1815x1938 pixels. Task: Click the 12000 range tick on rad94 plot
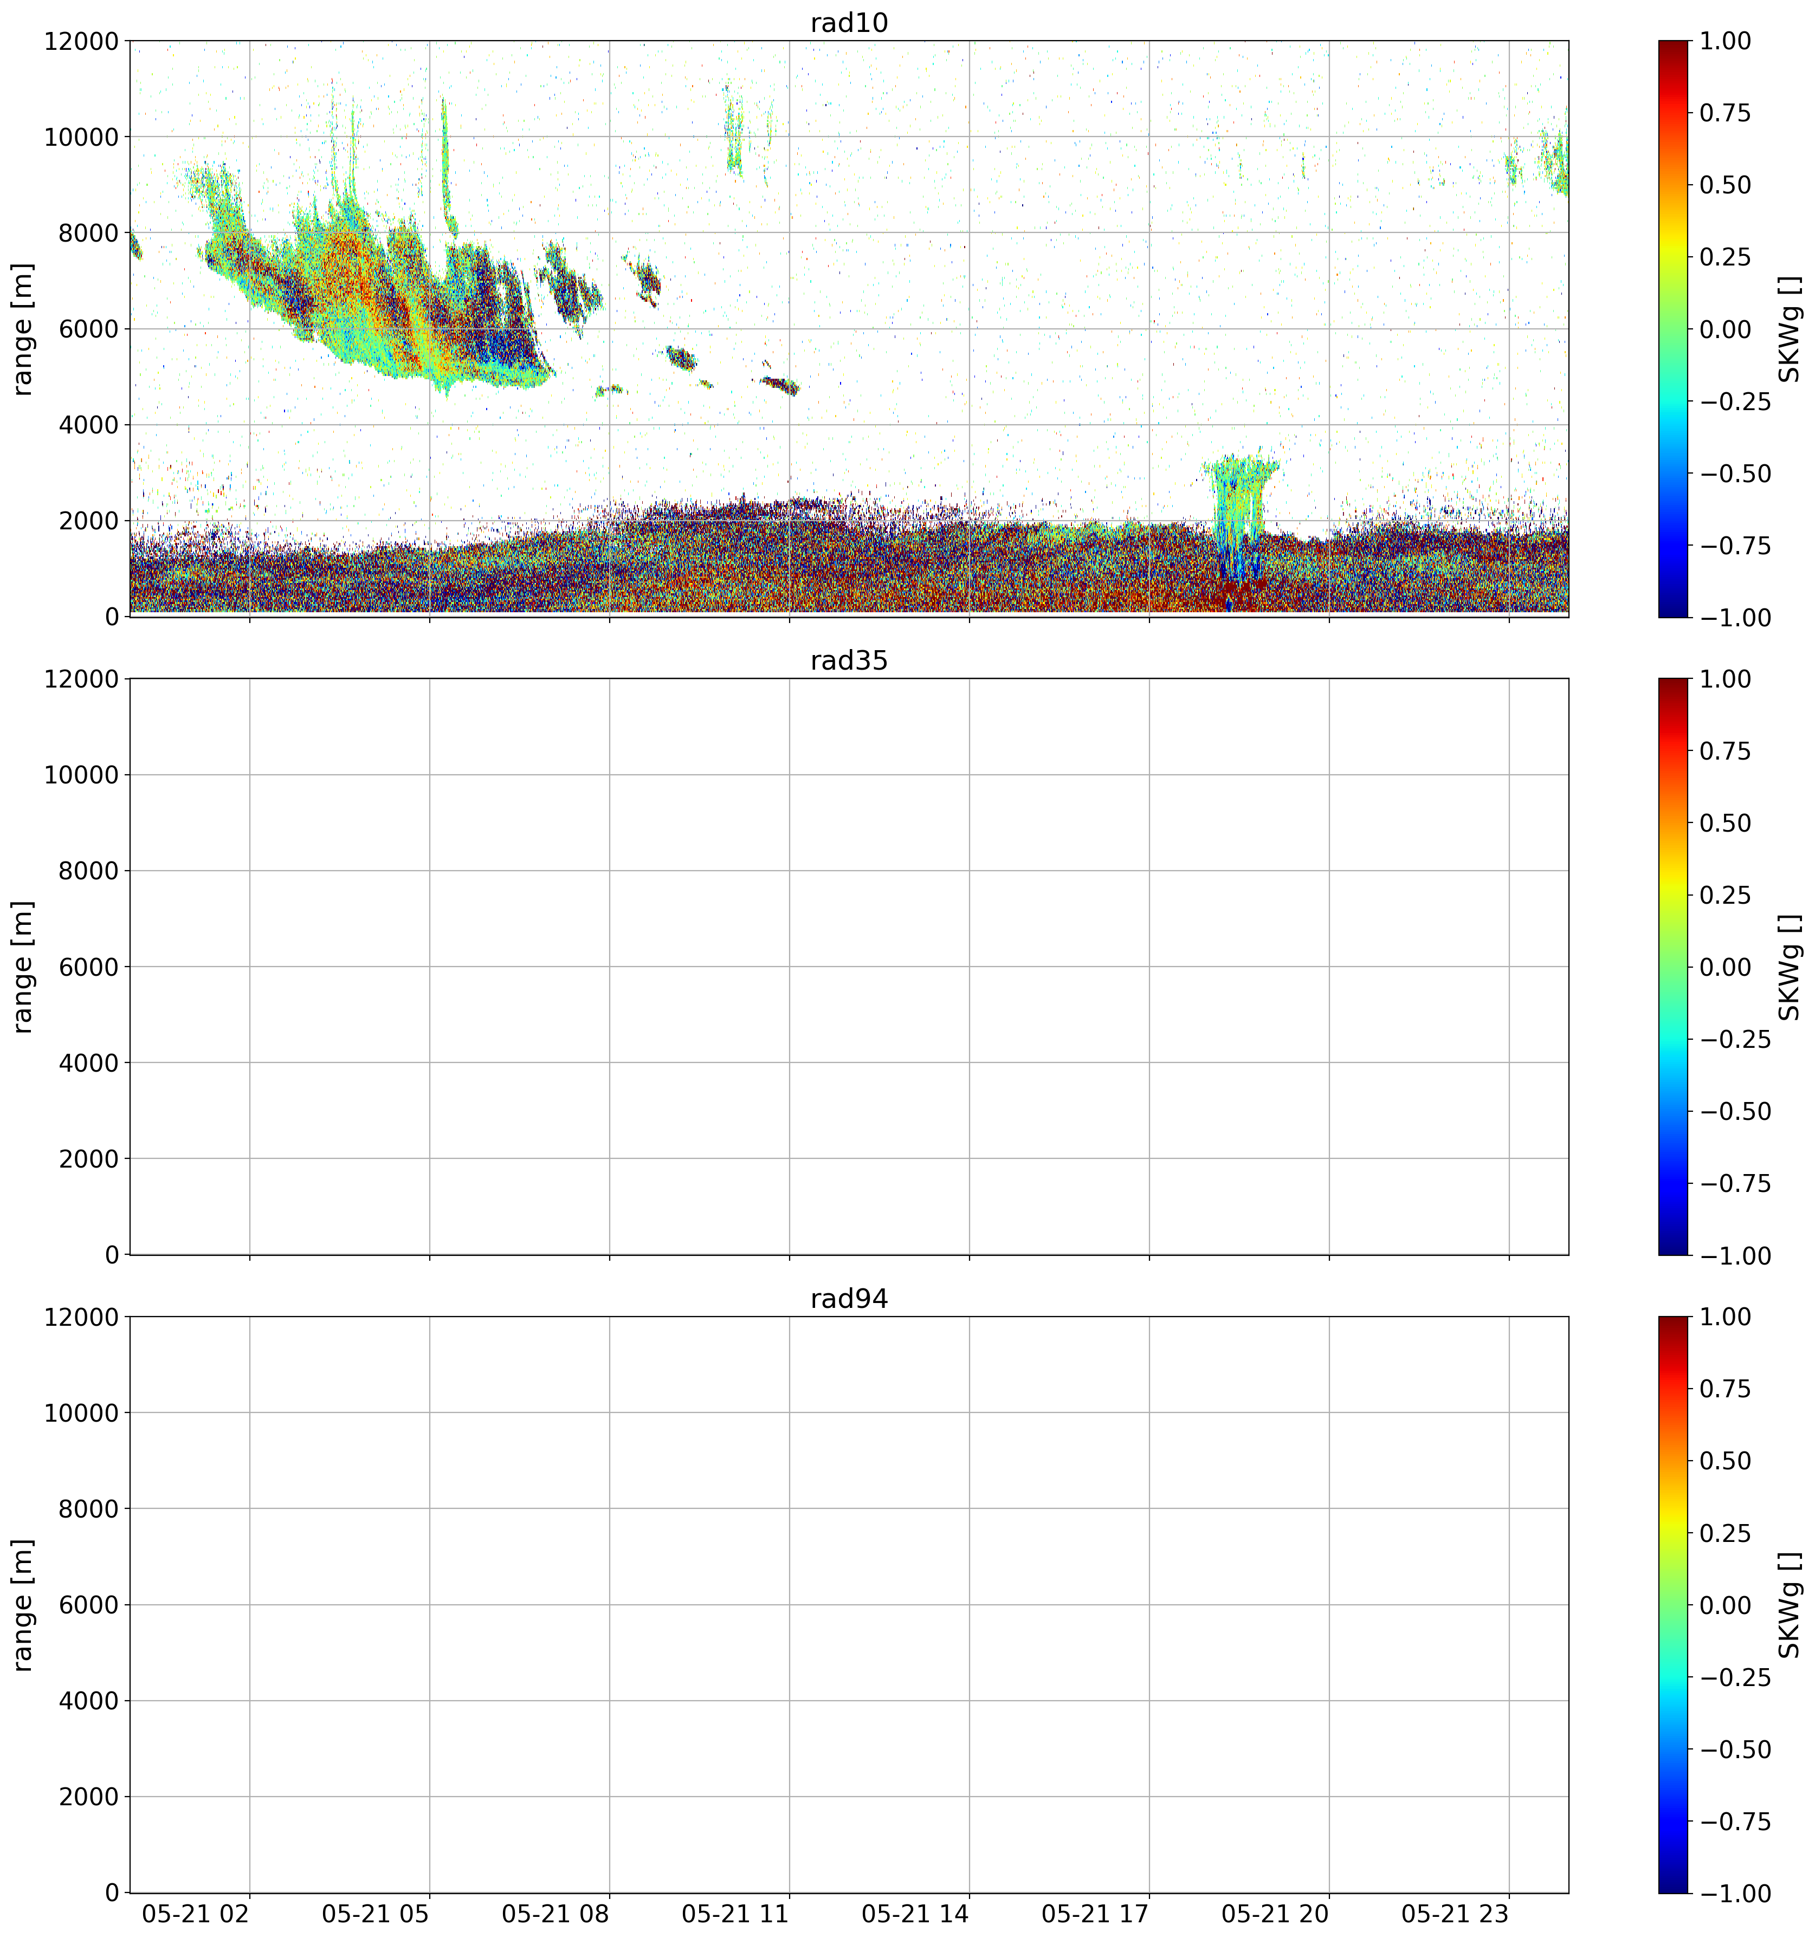81,1317
